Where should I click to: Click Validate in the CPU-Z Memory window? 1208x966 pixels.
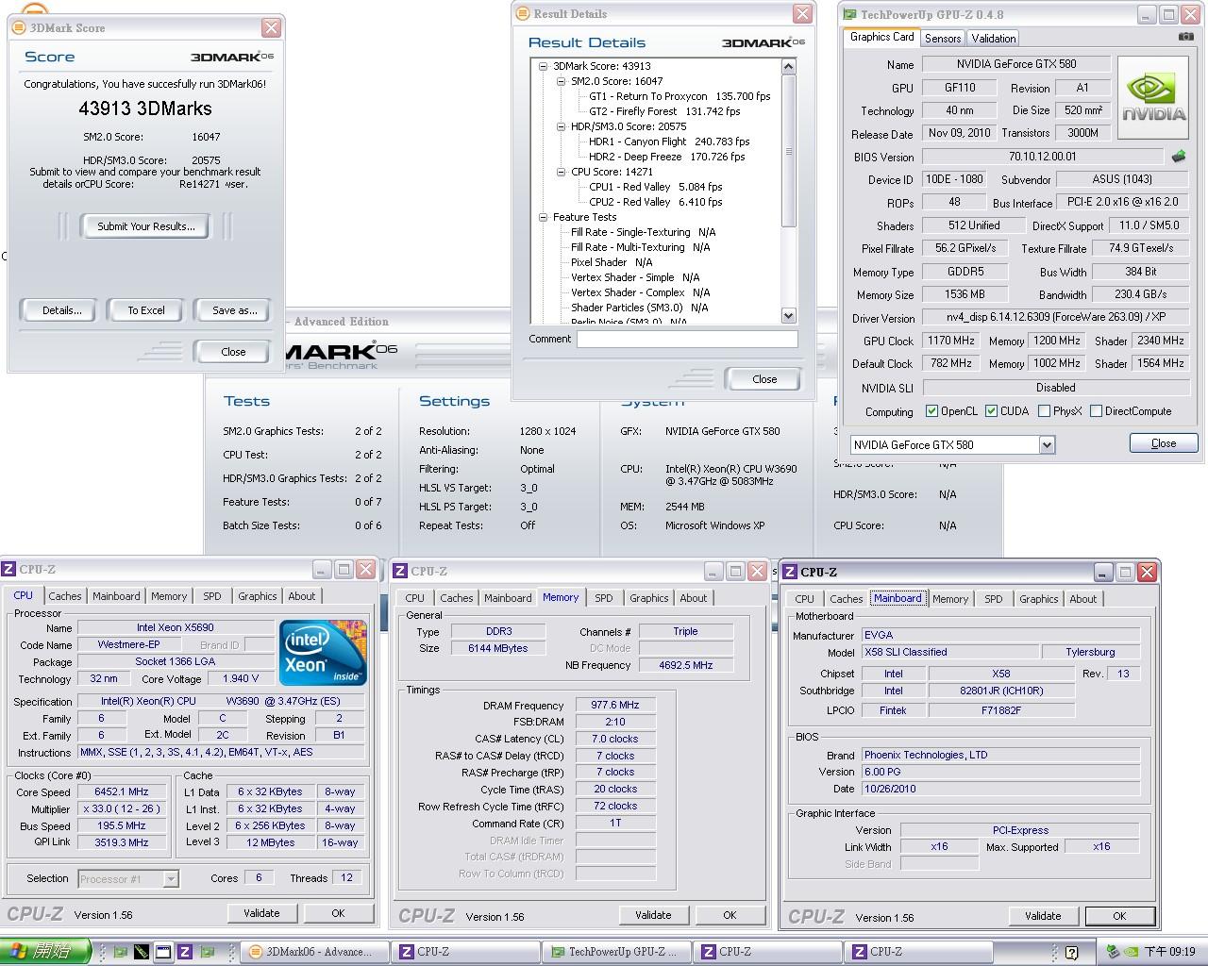pyautogui.click(x=653, y=915)
